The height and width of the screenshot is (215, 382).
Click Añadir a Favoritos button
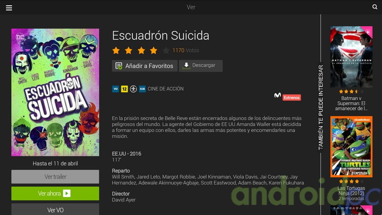click(x=145, y=66)
